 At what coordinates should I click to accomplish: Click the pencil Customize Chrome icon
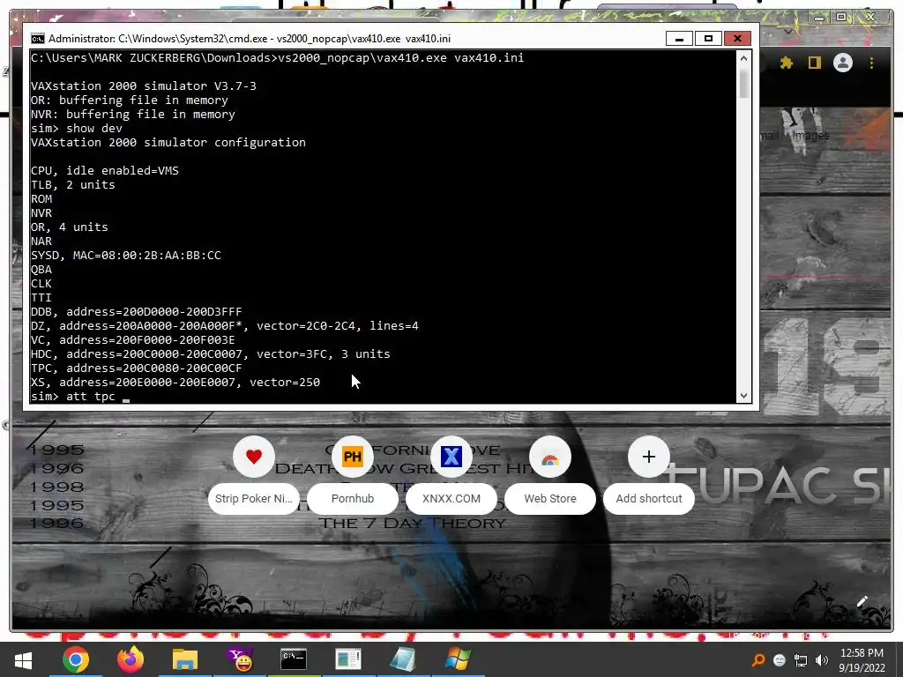tap(862, 601)
